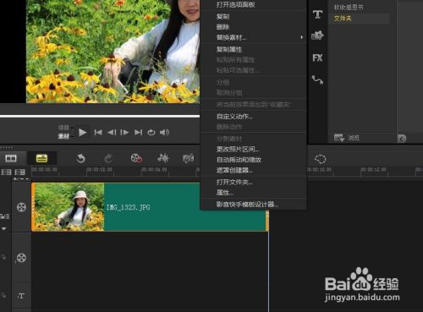Select 文件夹 in the library list
This screenshot has height=312, width=423.
[343, 19]
